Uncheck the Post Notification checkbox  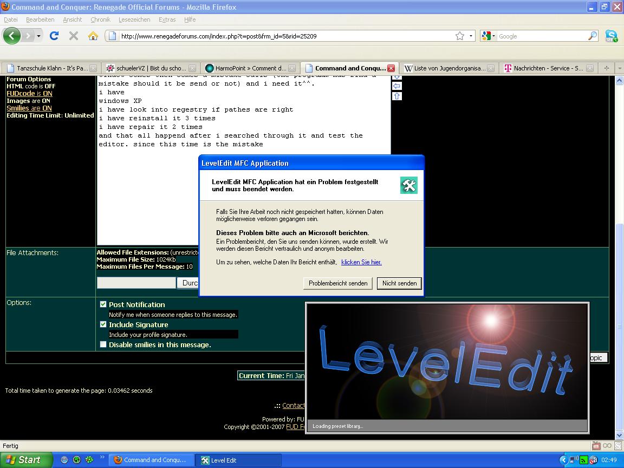pos(103,304)
